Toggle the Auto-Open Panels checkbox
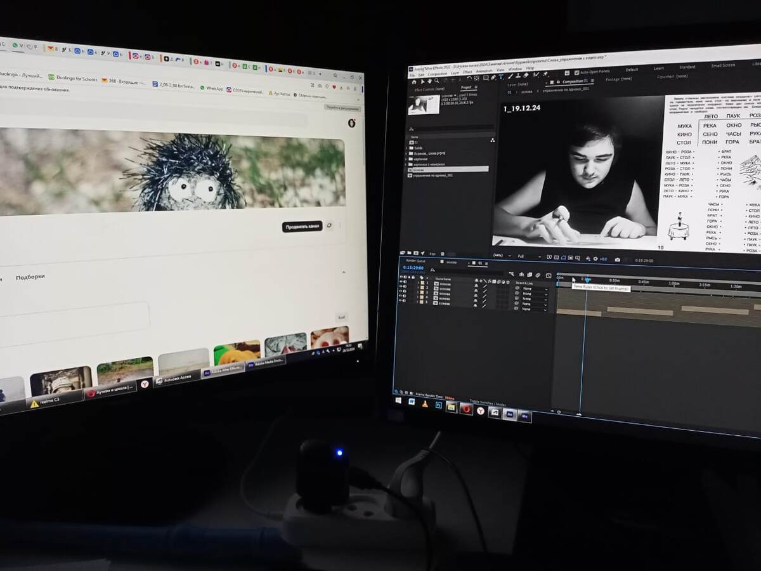Viewport: 761px width, 571px height. [576, 72]
